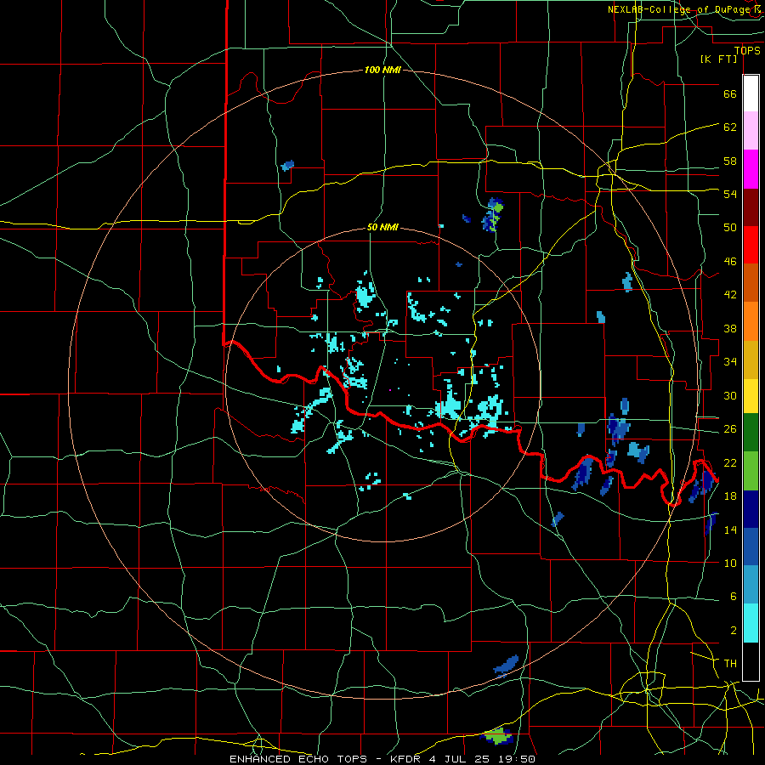
Task: Click the TH threshold label
Action: tap(730, 664)
